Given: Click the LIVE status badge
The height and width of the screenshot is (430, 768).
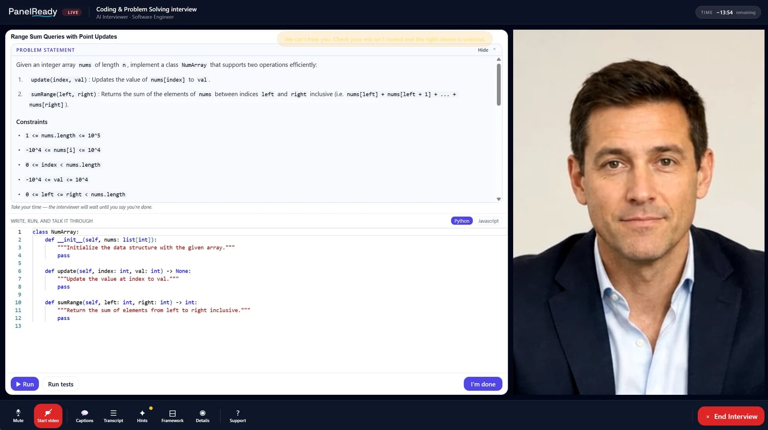Looking at the screenshot, I should 72,12.
